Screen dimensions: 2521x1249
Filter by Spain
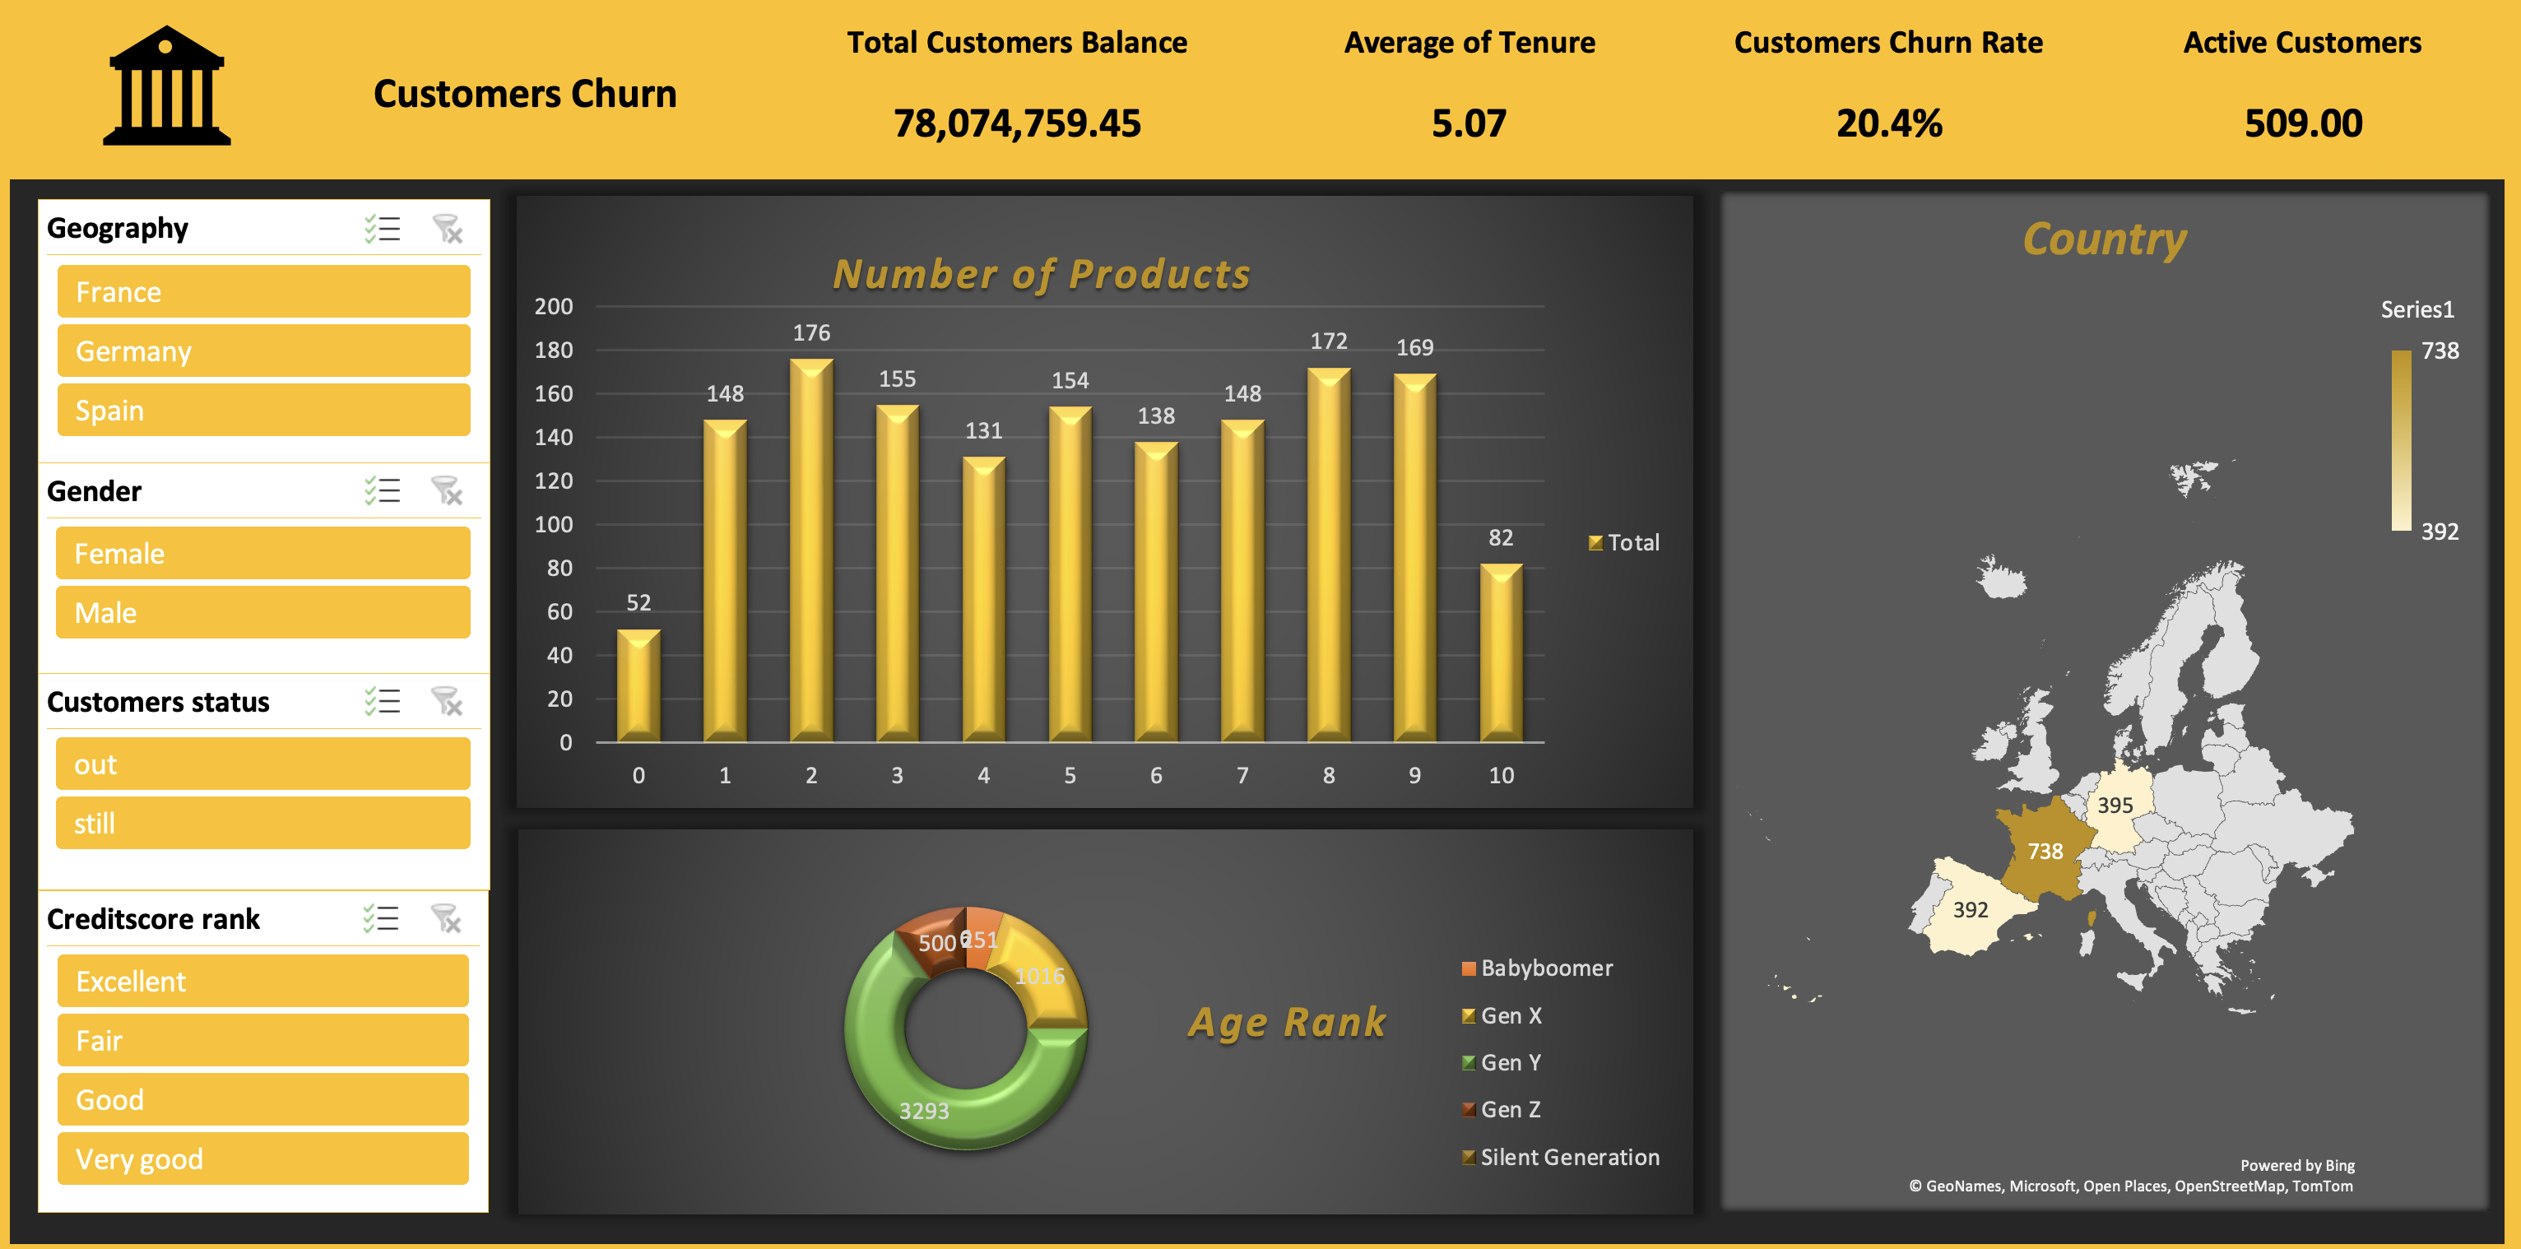tap(263, 410)
